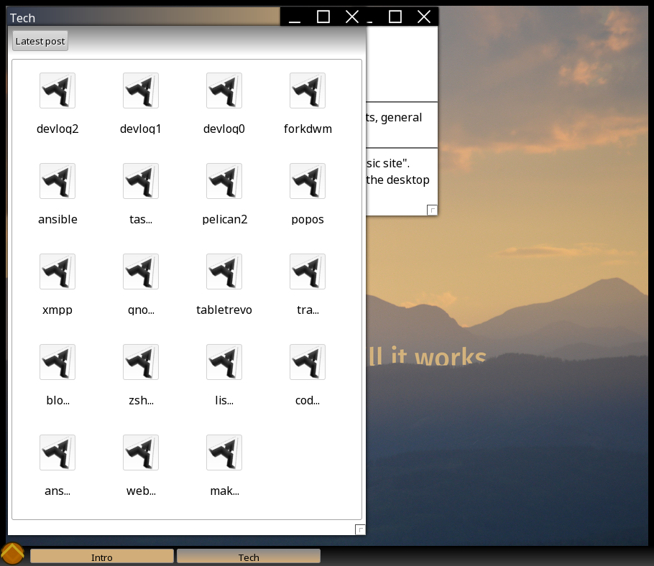Switch to Tech in the taskbar
Screen dimensions: 654x566
point(249,557)
